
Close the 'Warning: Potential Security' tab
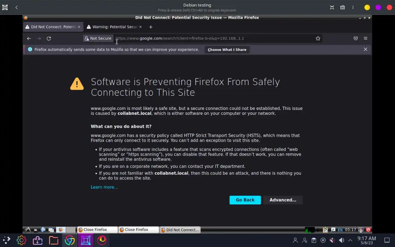pos(140,27)
